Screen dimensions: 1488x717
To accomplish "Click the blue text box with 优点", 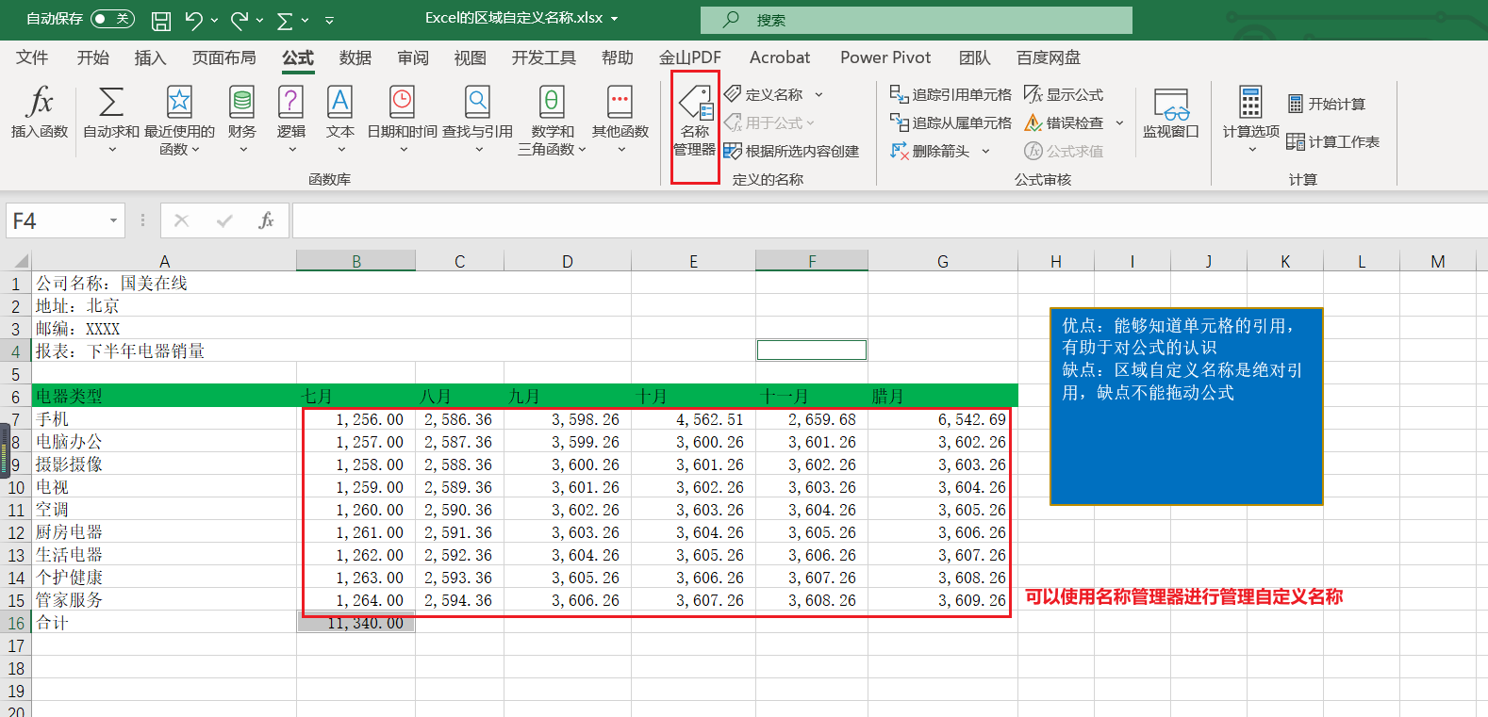I will tap(1186, 406).
